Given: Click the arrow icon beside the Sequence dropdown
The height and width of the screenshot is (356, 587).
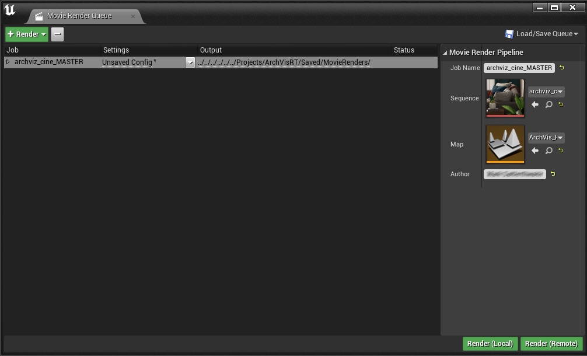Looking at the screenshot, I should click(535, 104).
